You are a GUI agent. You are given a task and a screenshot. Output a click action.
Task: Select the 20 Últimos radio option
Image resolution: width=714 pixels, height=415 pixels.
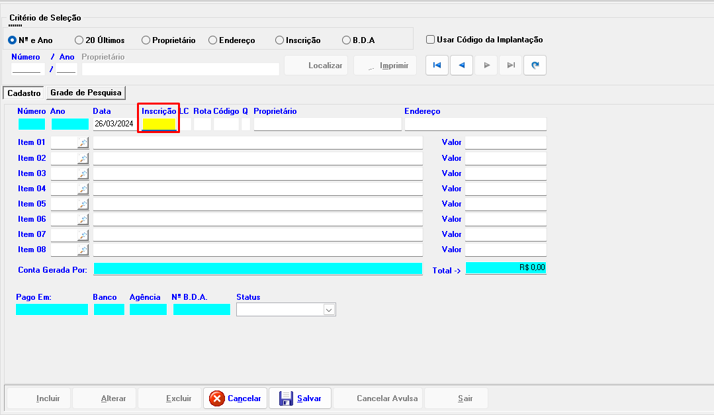tap(79, 40)
